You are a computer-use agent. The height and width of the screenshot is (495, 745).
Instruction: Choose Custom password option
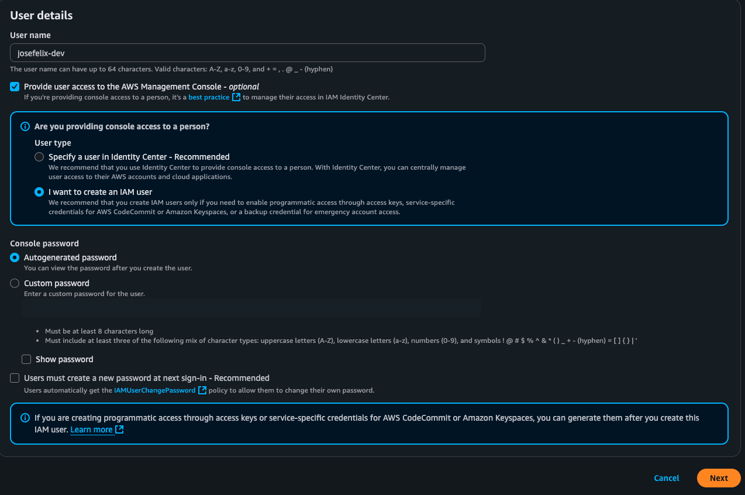(x=15, y=283)
